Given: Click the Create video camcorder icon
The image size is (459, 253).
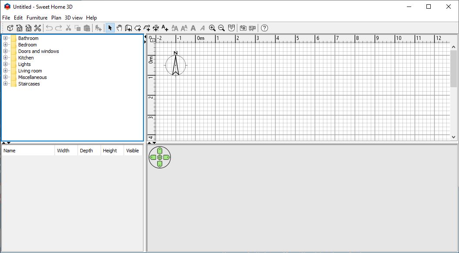Looking at the screenshot, I should [x=253, y=28].
